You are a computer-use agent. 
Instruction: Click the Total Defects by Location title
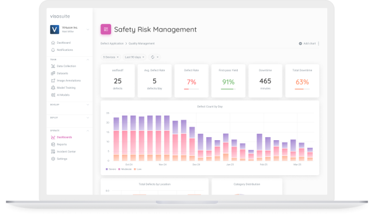click(154, 184)
